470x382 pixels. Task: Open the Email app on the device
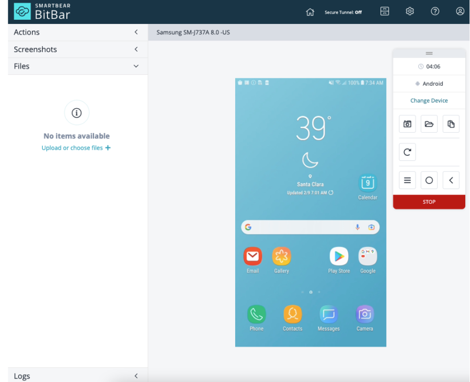(x=253, y=260)
